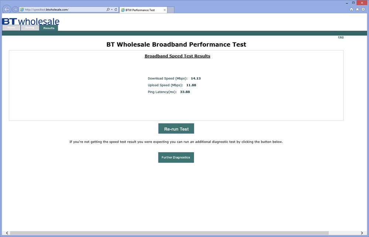
Task: Maximize the browser window
Action: pyautogui.click(x=353, y=3)
